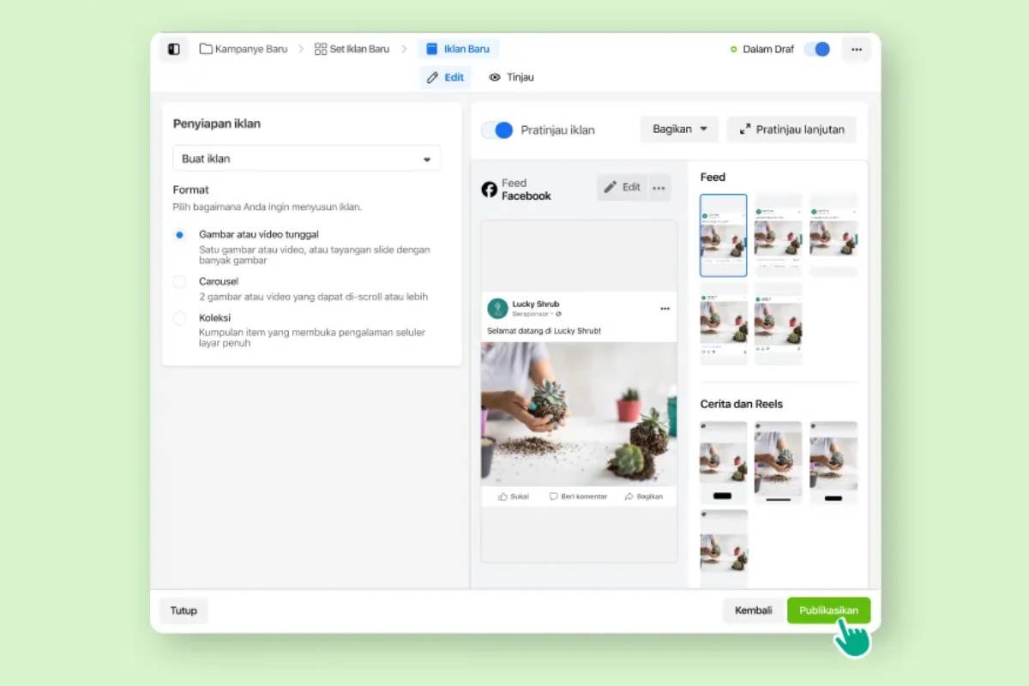This screenshot has height=686, width=1029.
Task: Switch to the Tinjau tab
Action: [511, 77]
